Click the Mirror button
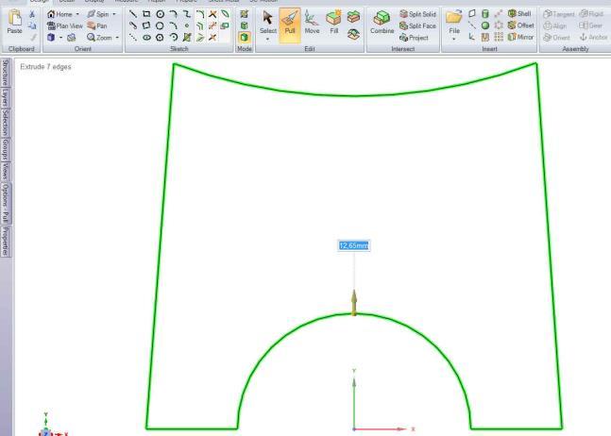 tap(520, 37)
